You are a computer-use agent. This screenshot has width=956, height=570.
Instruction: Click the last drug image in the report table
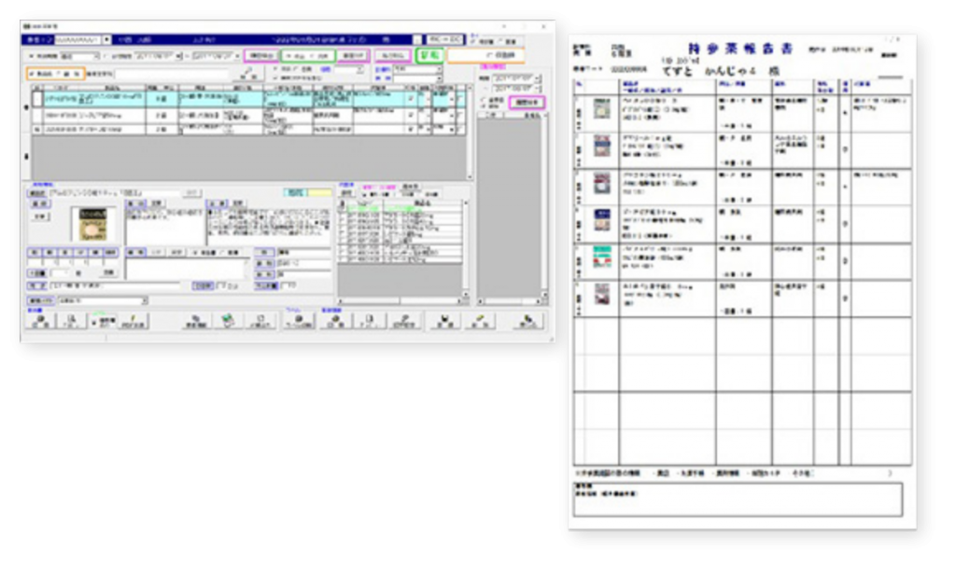pos(602,294)
